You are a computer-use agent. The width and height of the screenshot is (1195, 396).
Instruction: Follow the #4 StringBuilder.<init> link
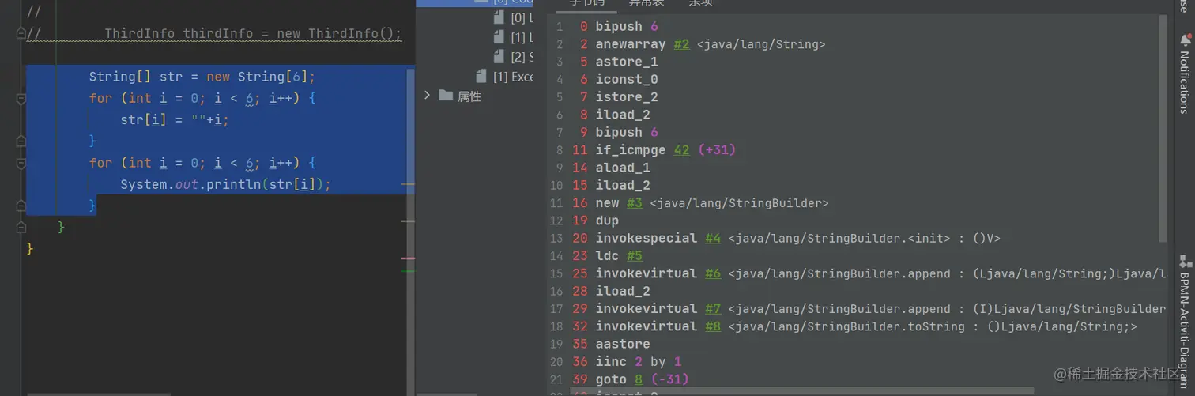pos(713,238)
